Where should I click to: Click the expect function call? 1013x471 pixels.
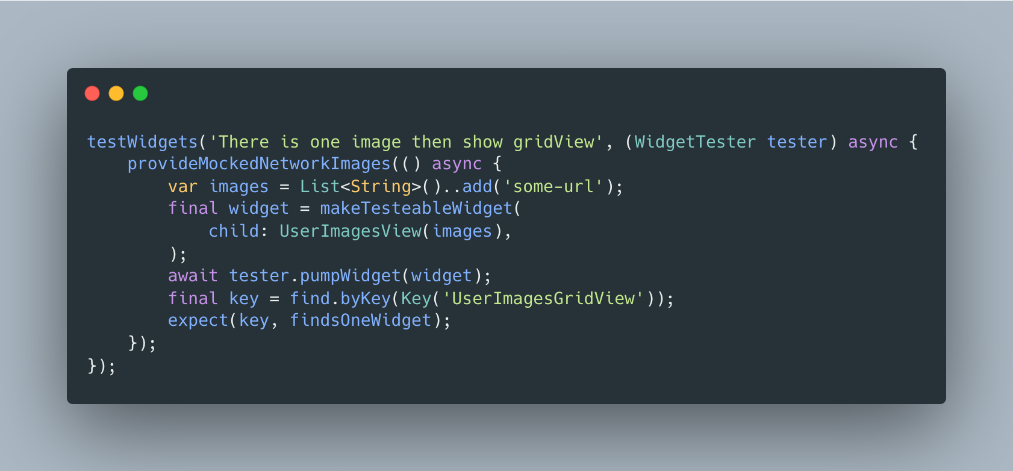[x=198, y=320]
